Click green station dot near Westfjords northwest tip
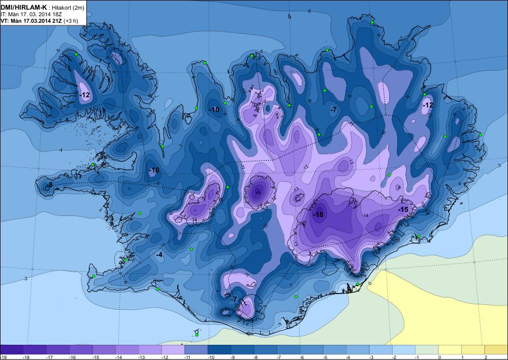Screen dimensions: 508x360 click(x=76, y=54)
